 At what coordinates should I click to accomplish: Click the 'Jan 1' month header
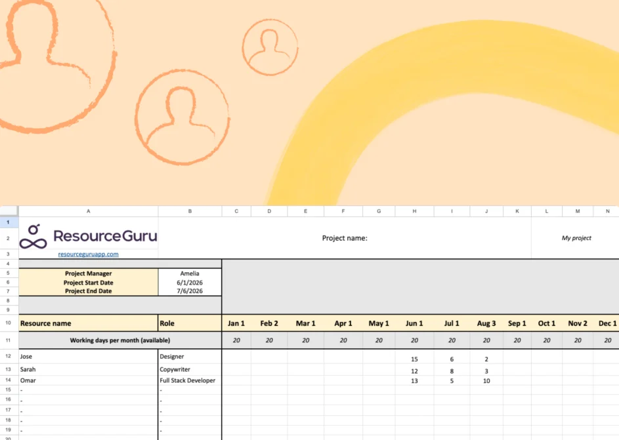pos(236,323)
